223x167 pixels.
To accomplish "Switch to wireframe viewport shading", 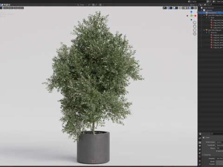I will [183, 8].
